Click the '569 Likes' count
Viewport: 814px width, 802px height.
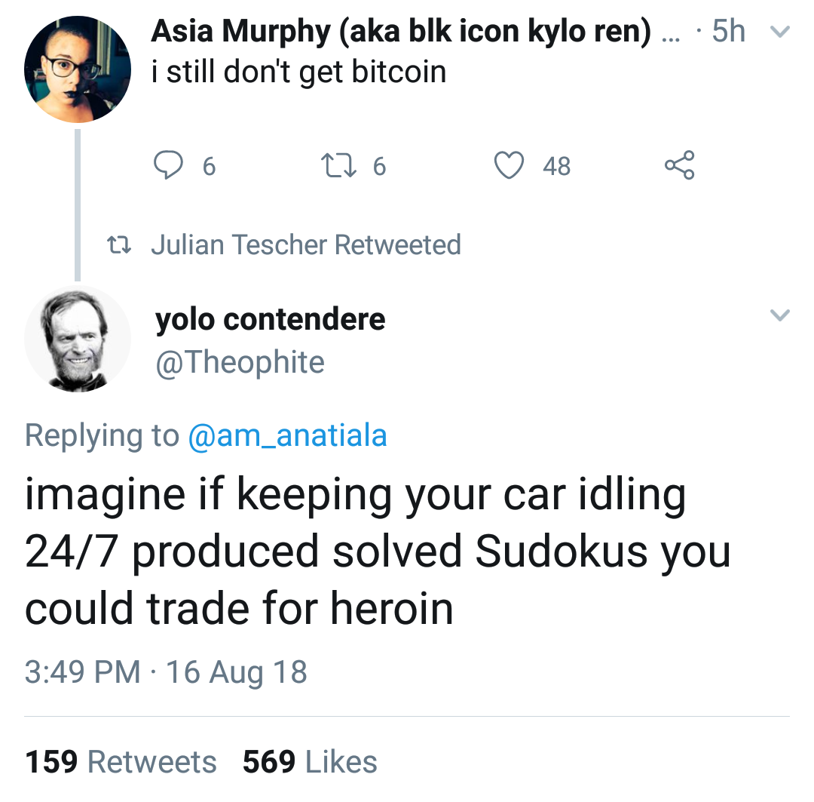309,762
